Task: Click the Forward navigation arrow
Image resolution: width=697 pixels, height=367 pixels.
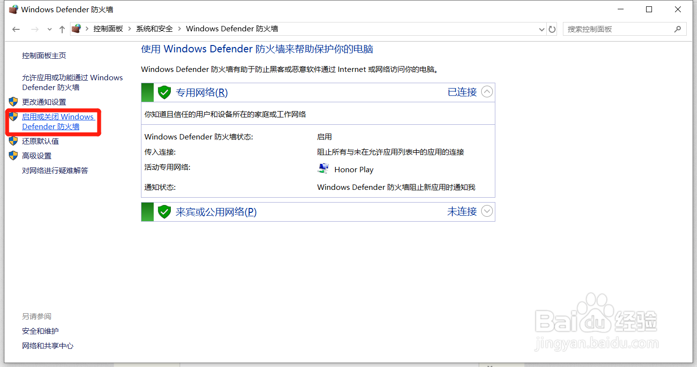Action: tap(35, 29)
